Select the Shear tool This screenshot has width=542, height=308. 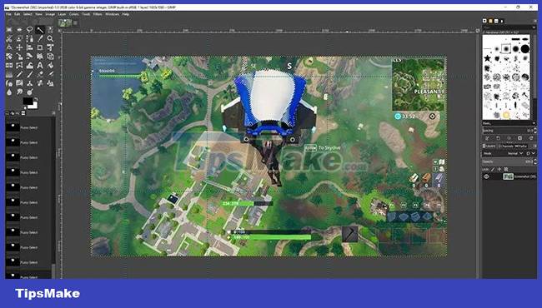point(30,57)
